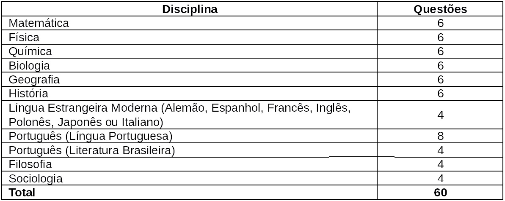Select História's question count 6
Viewport: 505px width, 201px height.
(441, 93)
